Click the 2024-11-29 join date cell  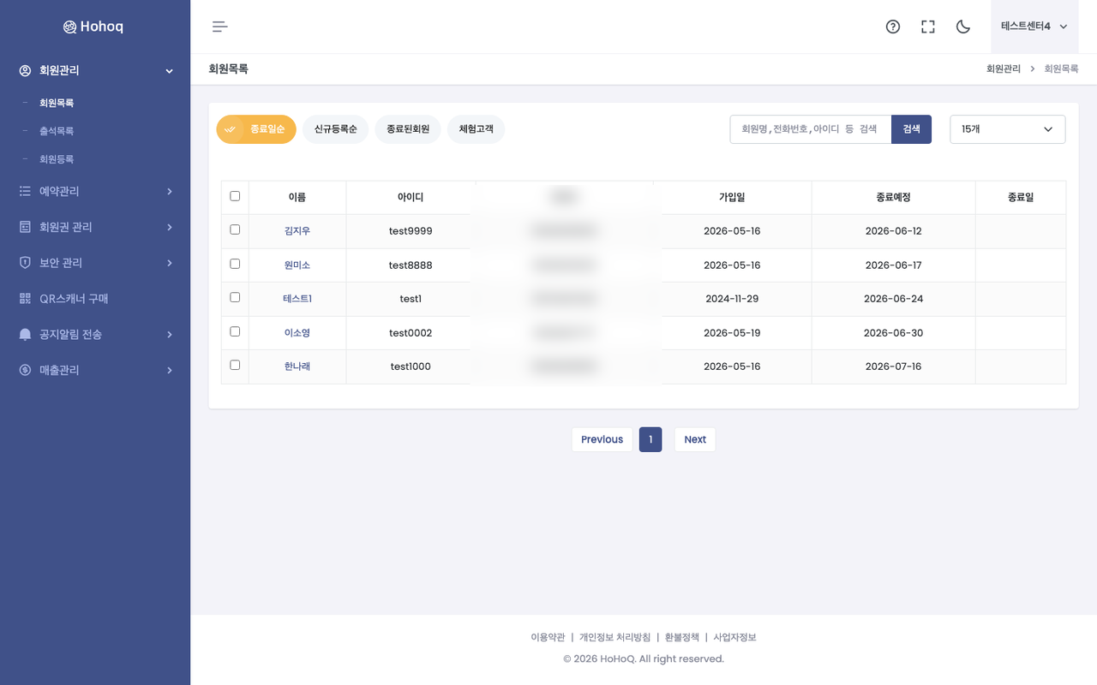[x=732, y=299]
